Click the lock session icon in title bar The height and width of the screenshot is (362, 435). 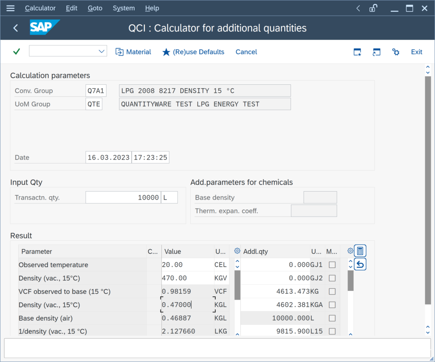click(x=373, y=8)
